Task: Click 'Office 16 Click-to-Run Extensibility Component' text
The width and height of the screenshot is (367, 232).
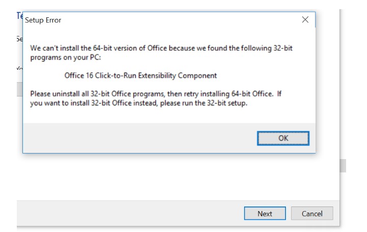Action: 140,75
